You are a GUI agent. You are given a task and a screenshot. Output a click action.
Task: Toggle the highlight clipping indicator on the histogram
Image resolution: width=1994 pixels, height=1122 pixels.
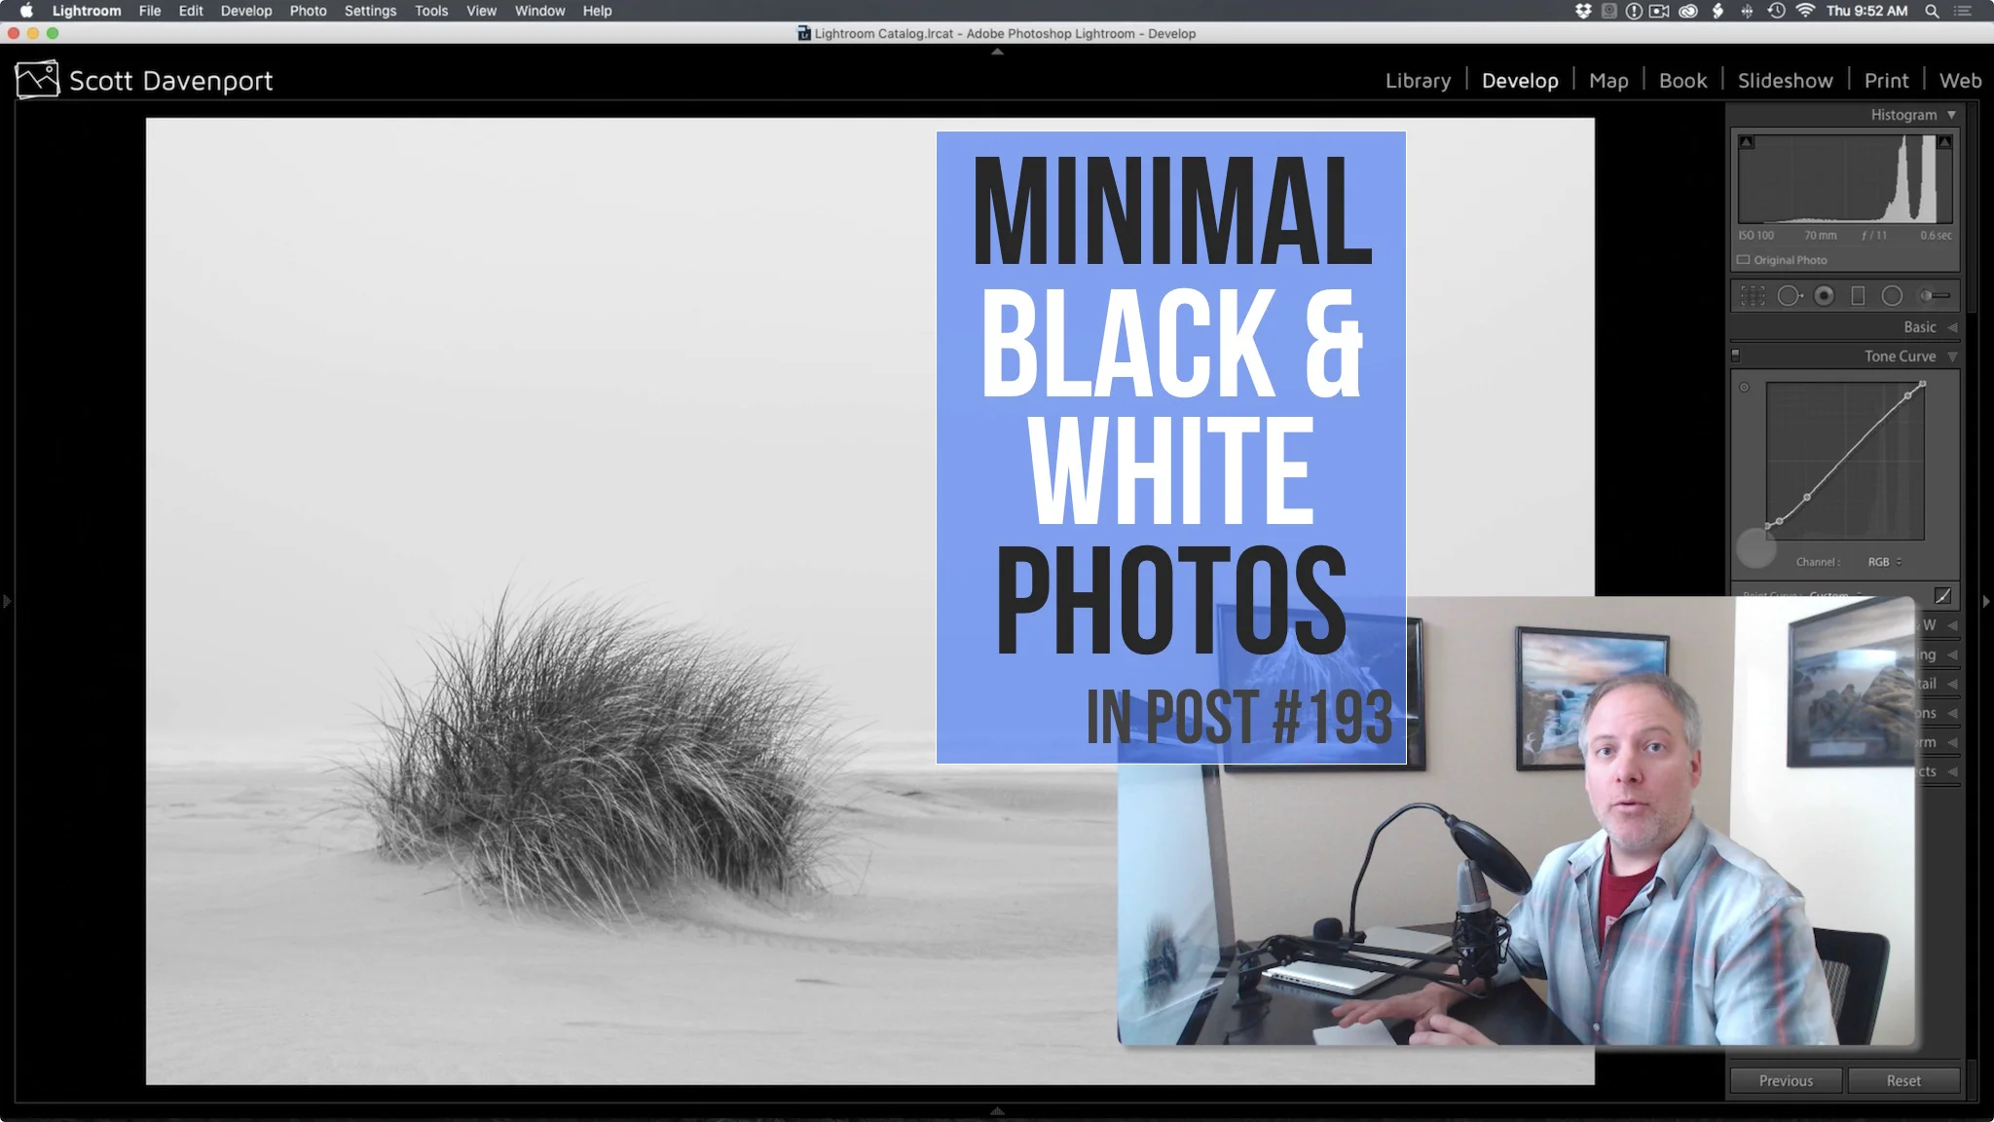pos(1943,141)
